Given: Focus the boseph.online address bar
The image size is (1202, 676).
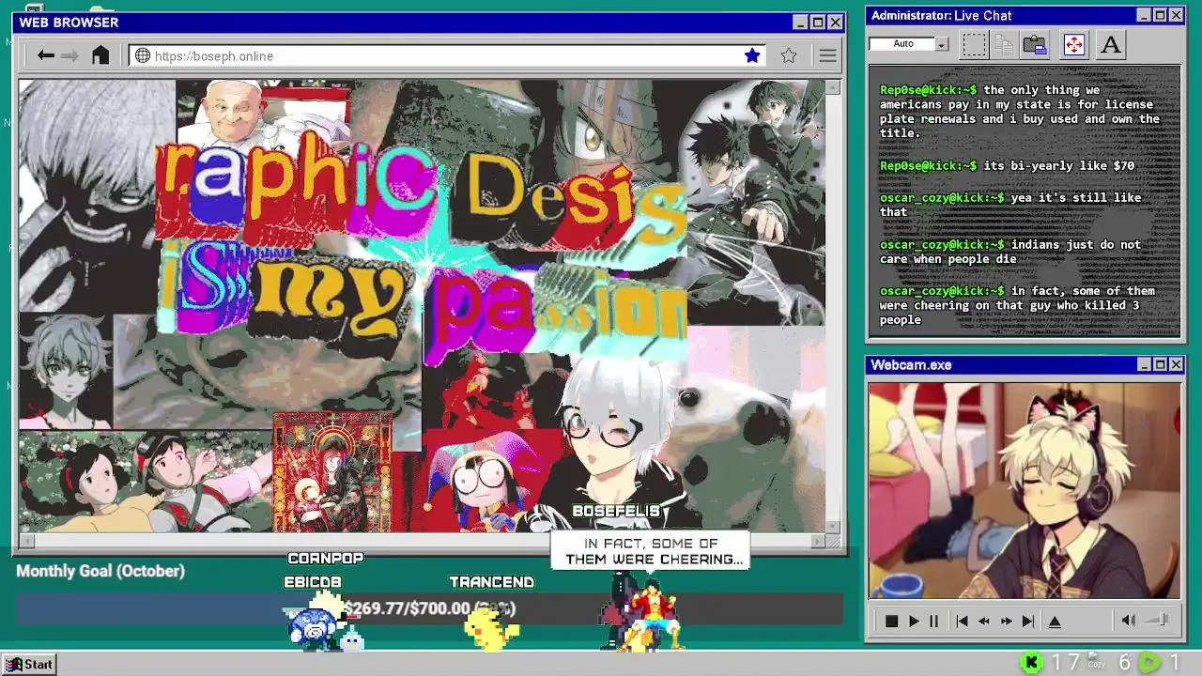Looking at the screenshot, I should click(x=446, y=55).
